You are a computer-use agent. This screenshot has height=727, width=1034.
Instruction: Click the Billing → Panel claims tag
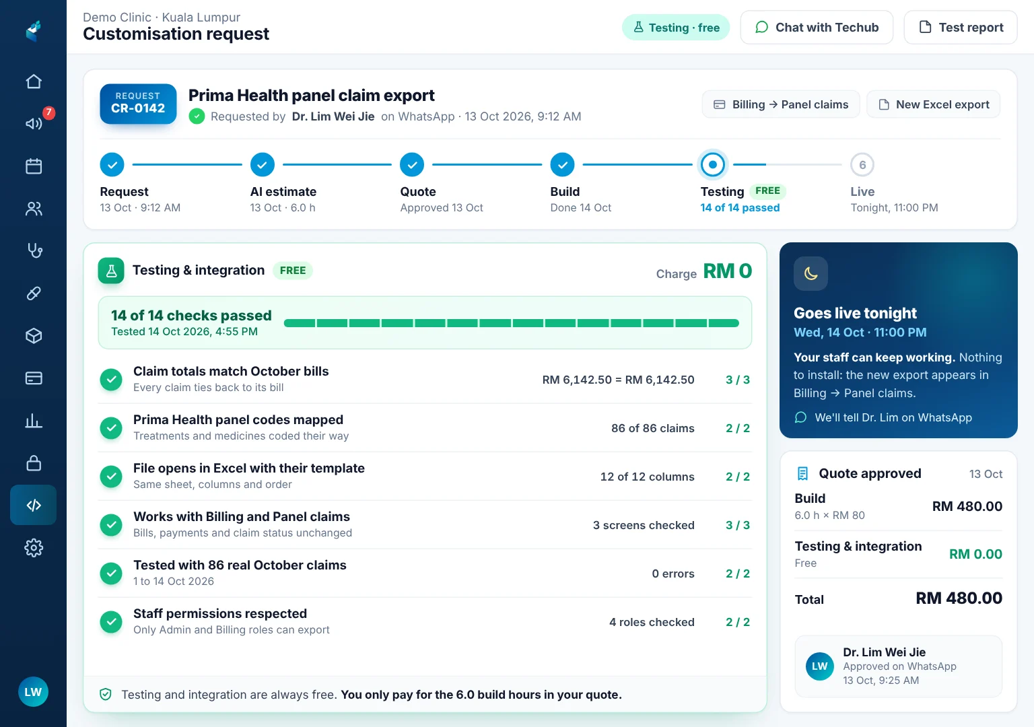(x=781, y=104)
